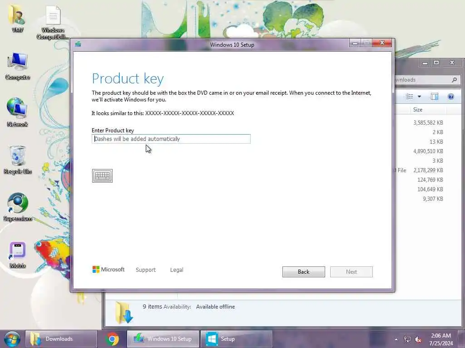Minimize the Downloads Explorer window
The width and height of the screenshot is (465, 348).
[x=425, y=63]
